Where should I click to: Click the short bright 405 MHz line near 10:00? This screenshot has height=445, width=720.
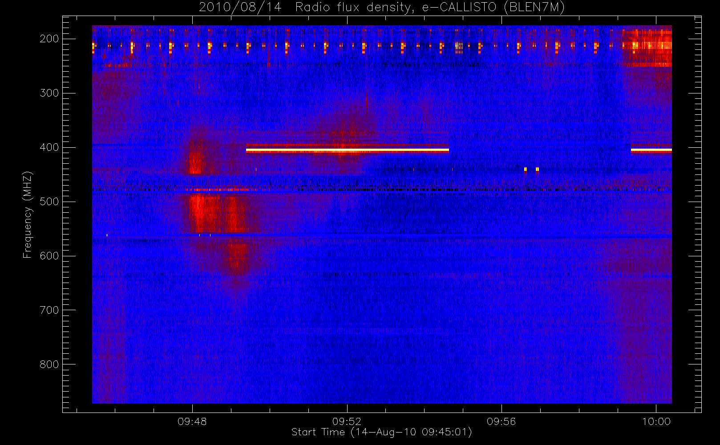point(651,150)
